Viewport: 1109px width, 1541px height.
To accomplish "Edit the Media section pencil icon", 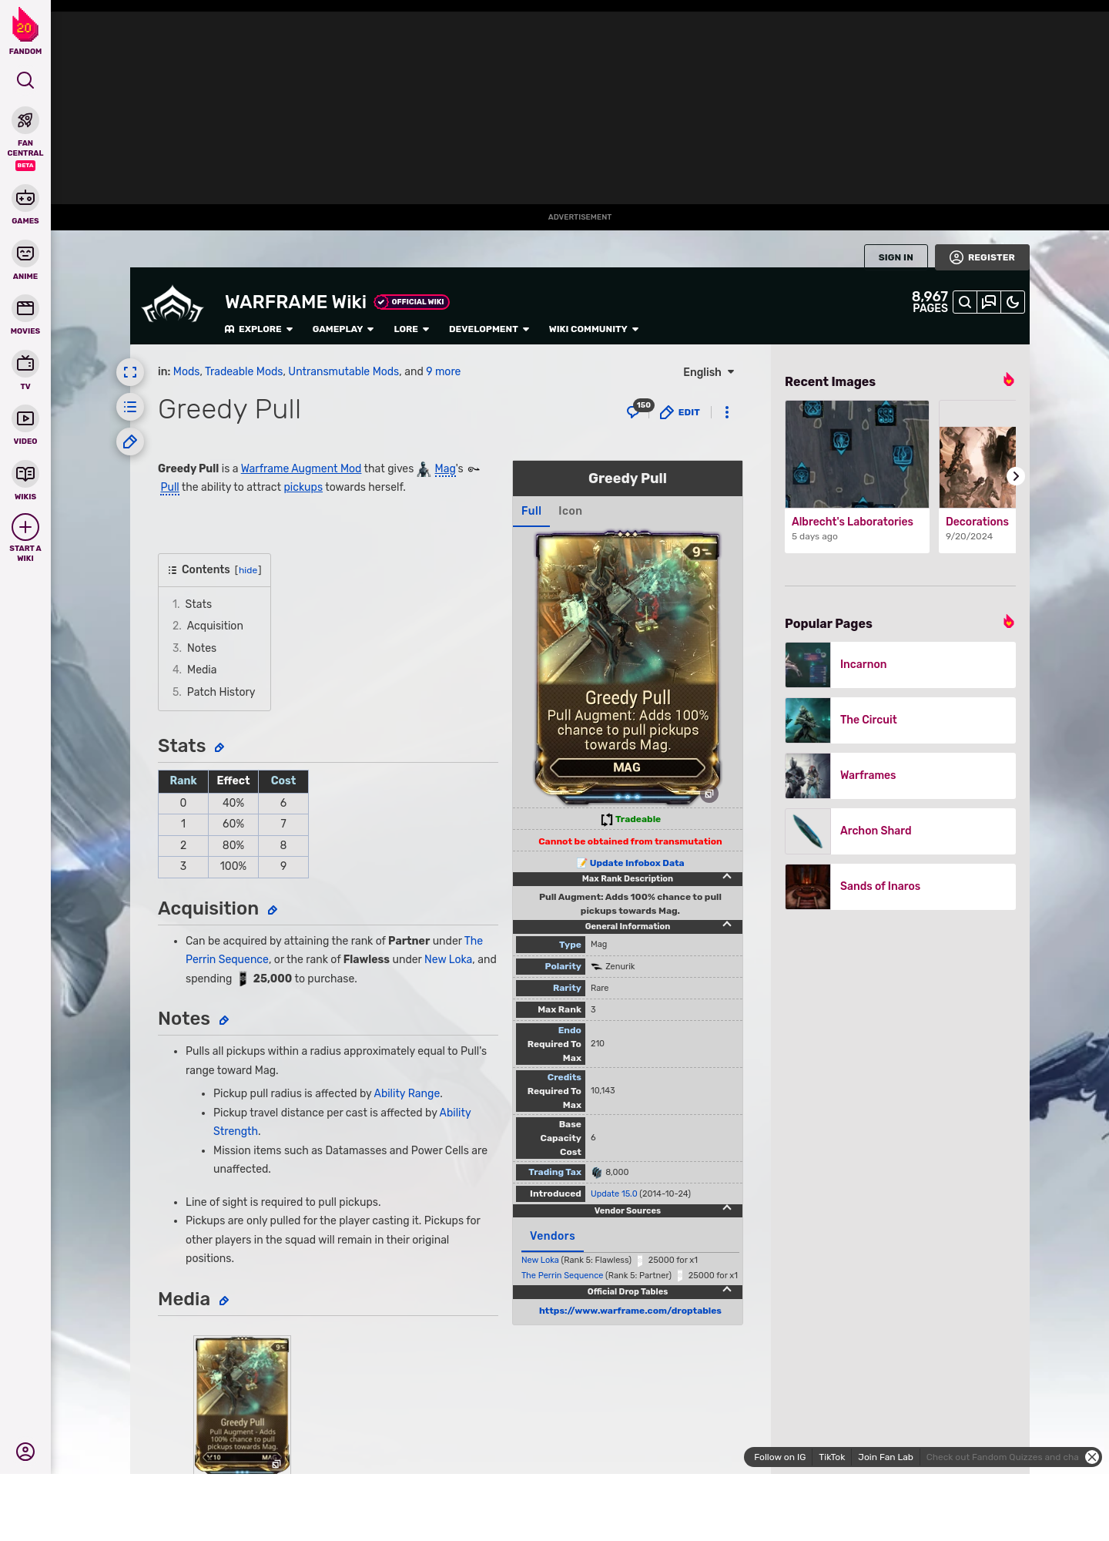I will click(x=224, y=1301).
